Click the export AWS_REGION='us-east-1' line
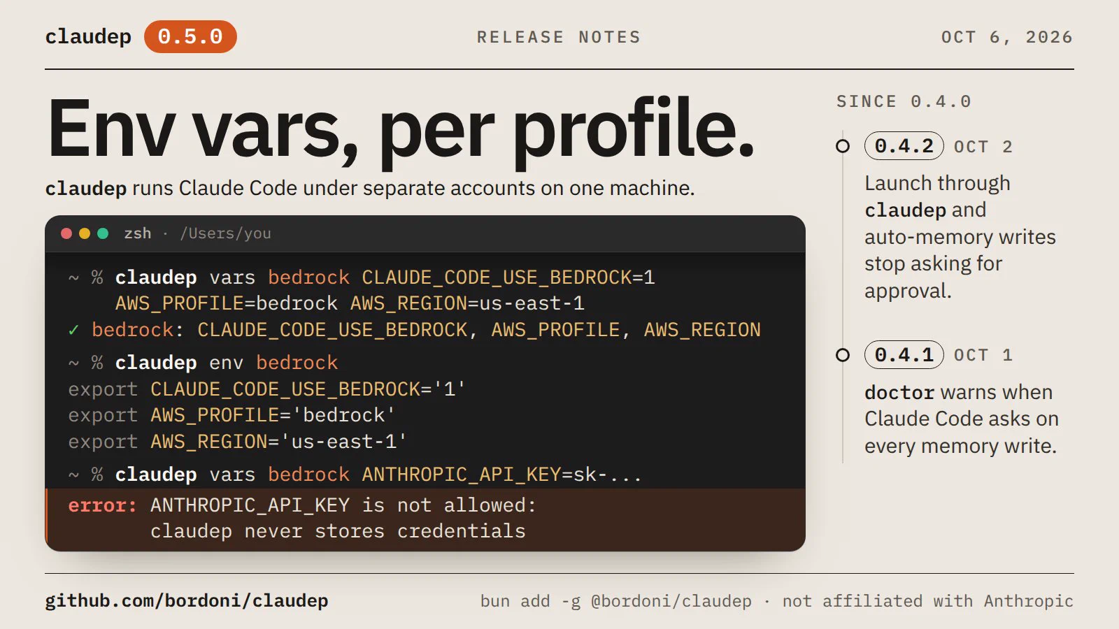1119x629 pixels. point(238,442)
